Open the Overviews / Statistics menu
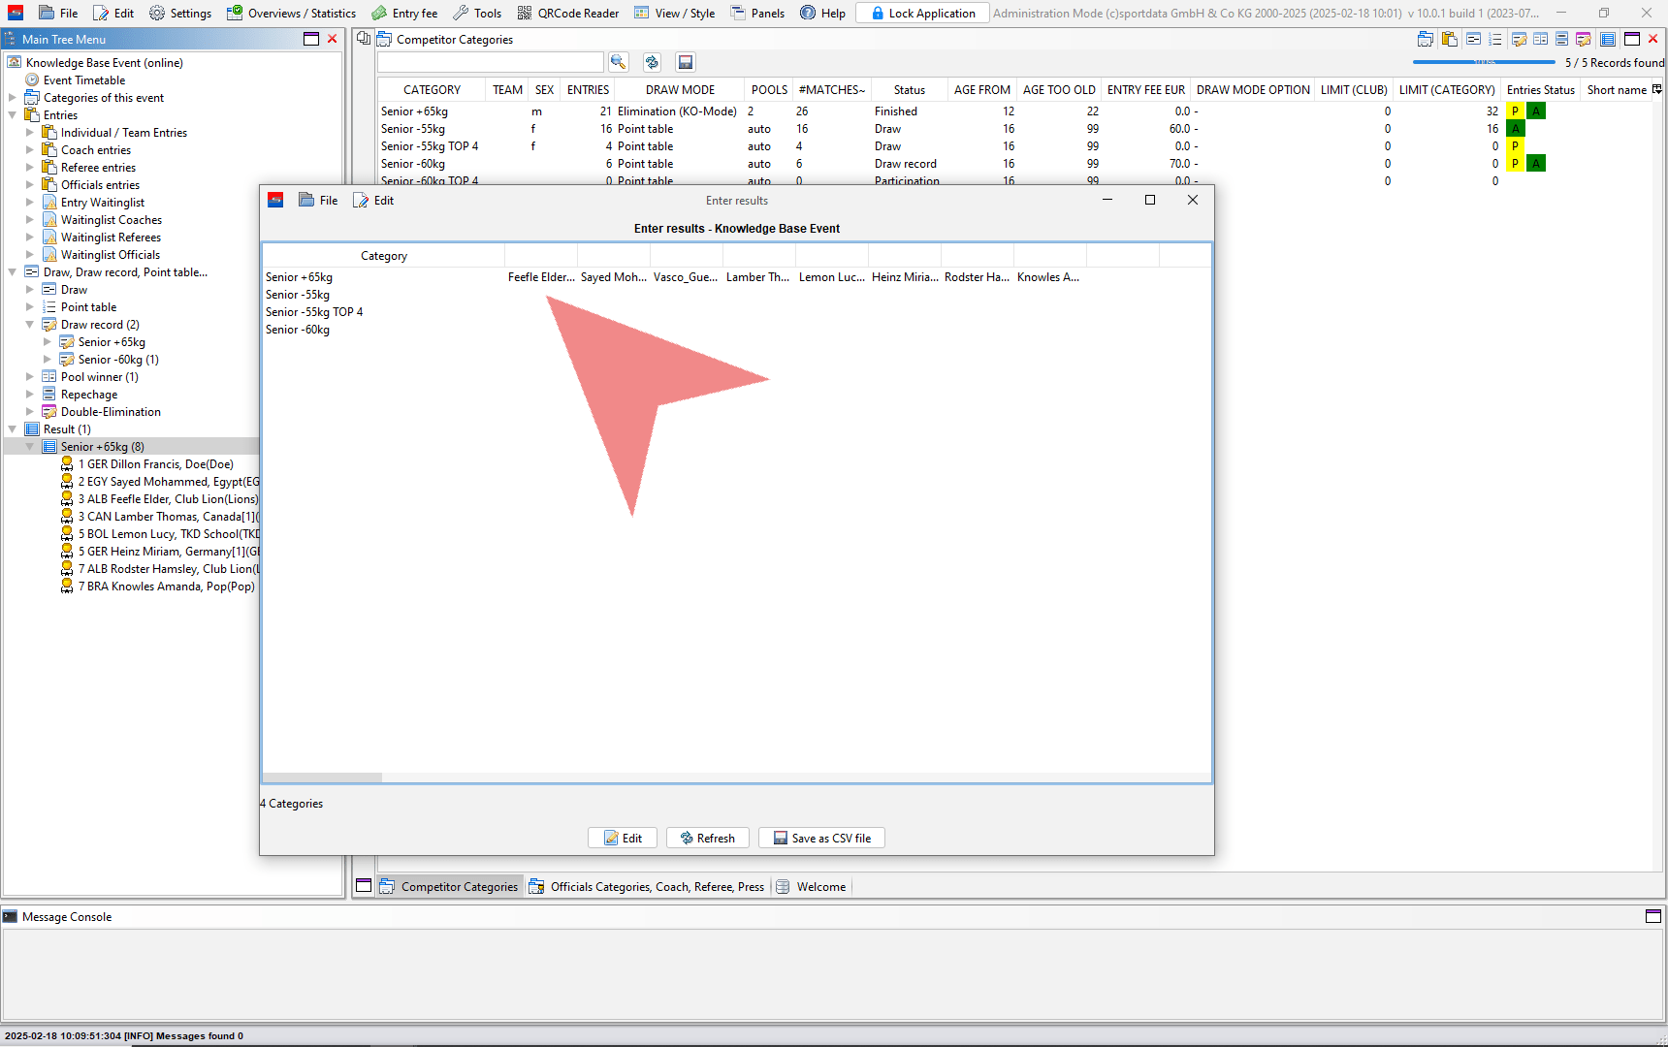 click(291, 14)
